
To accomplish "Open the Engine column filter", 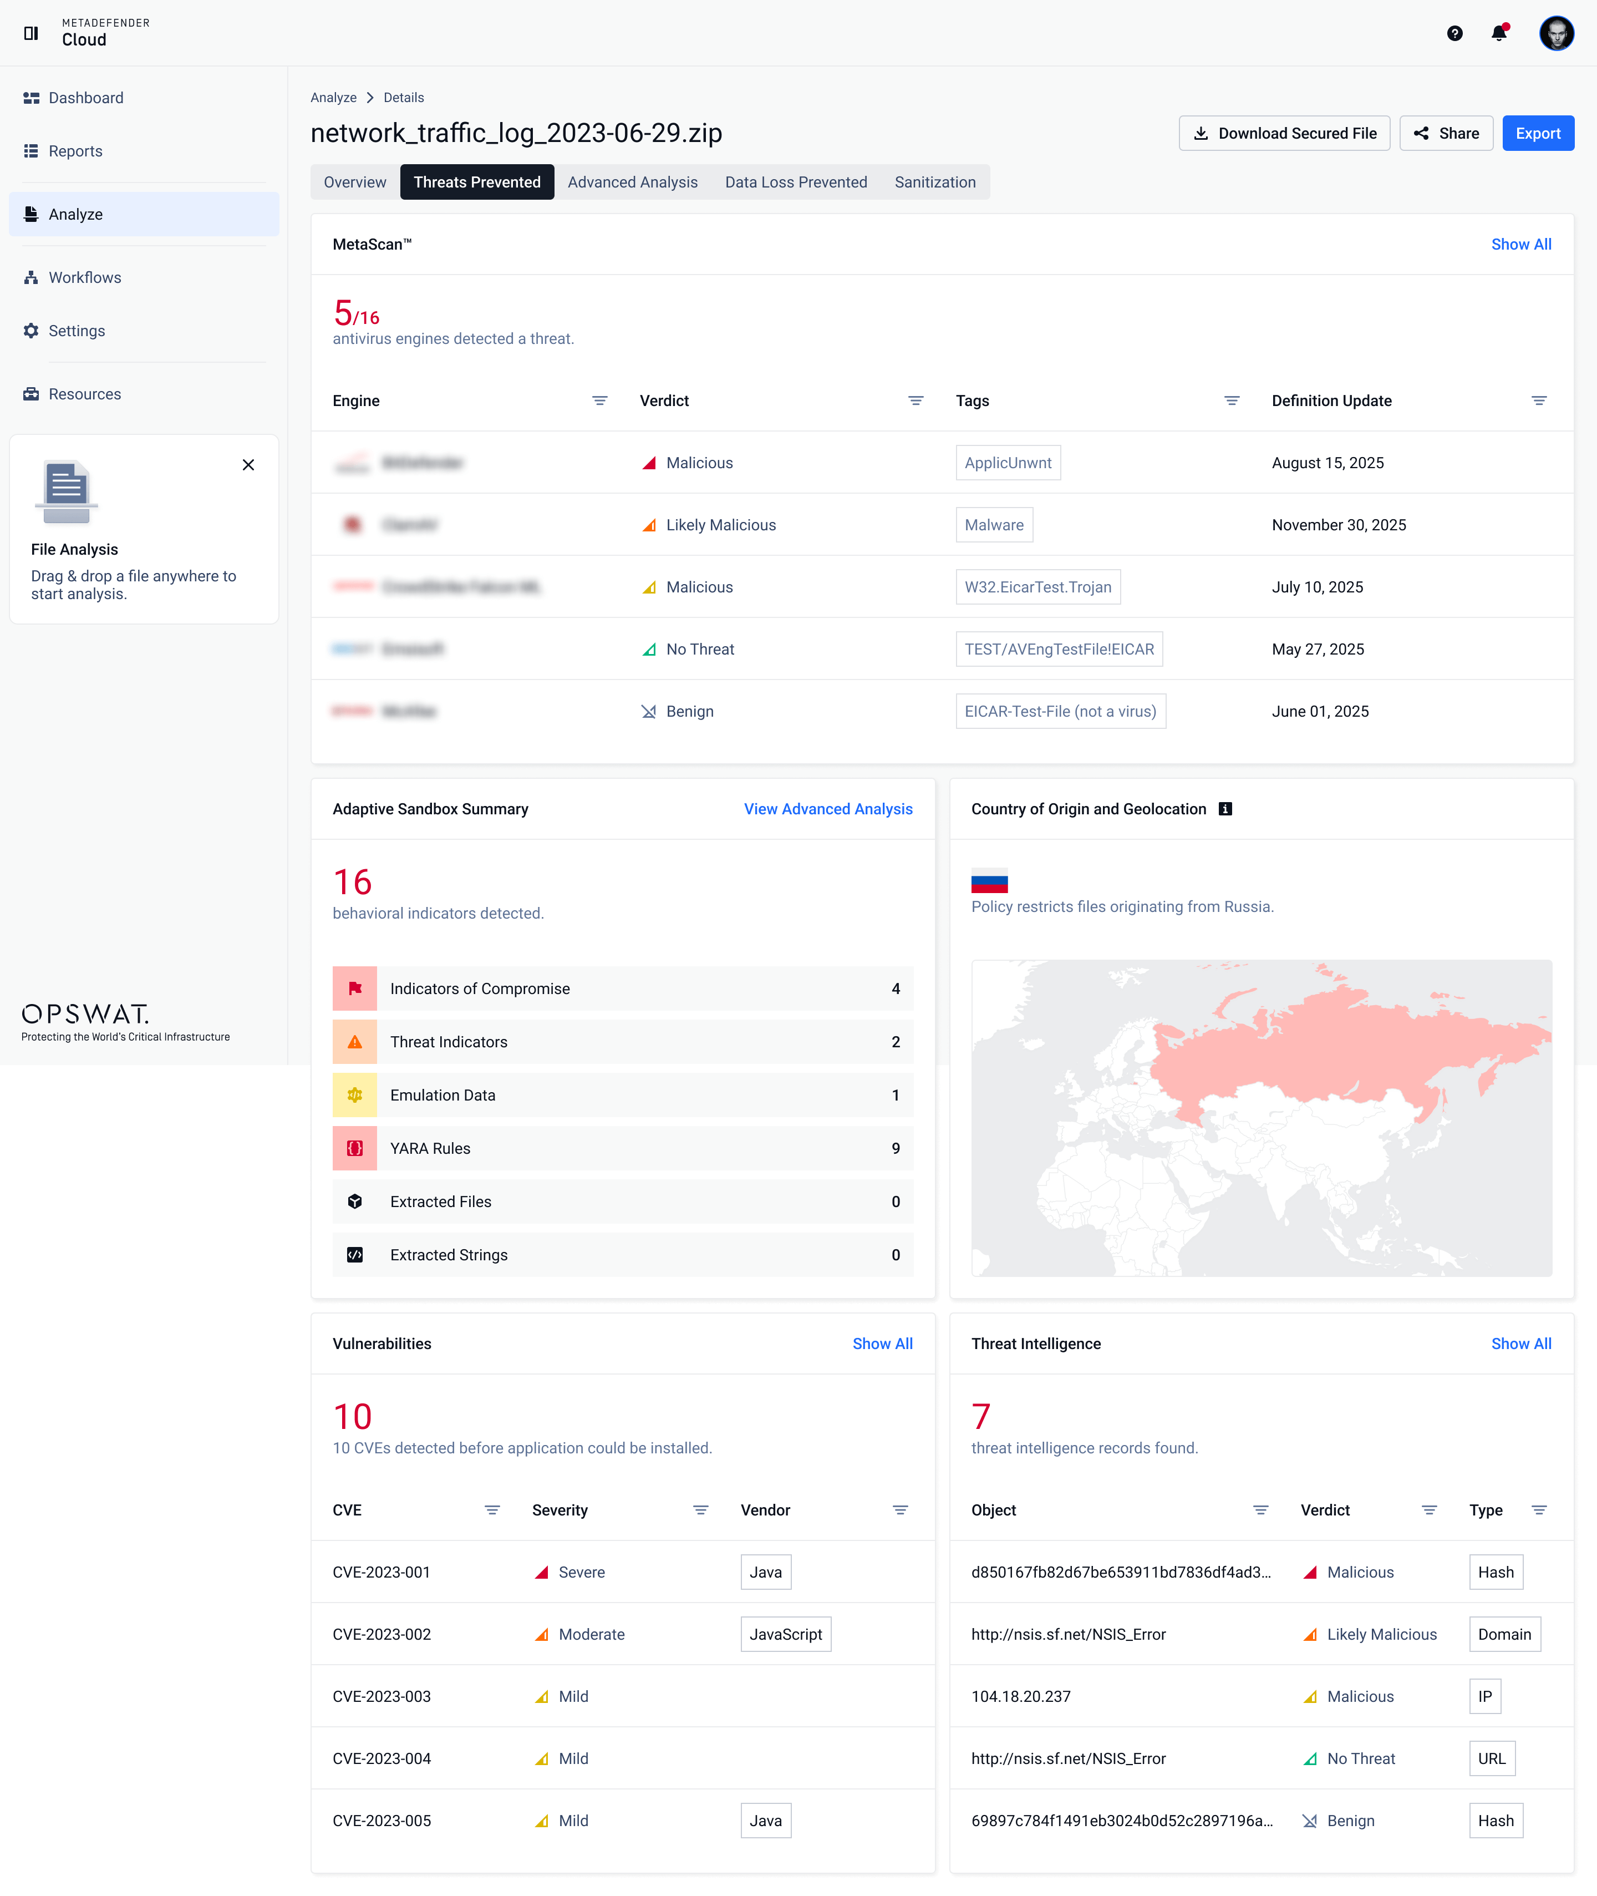I will coord(600,400).
